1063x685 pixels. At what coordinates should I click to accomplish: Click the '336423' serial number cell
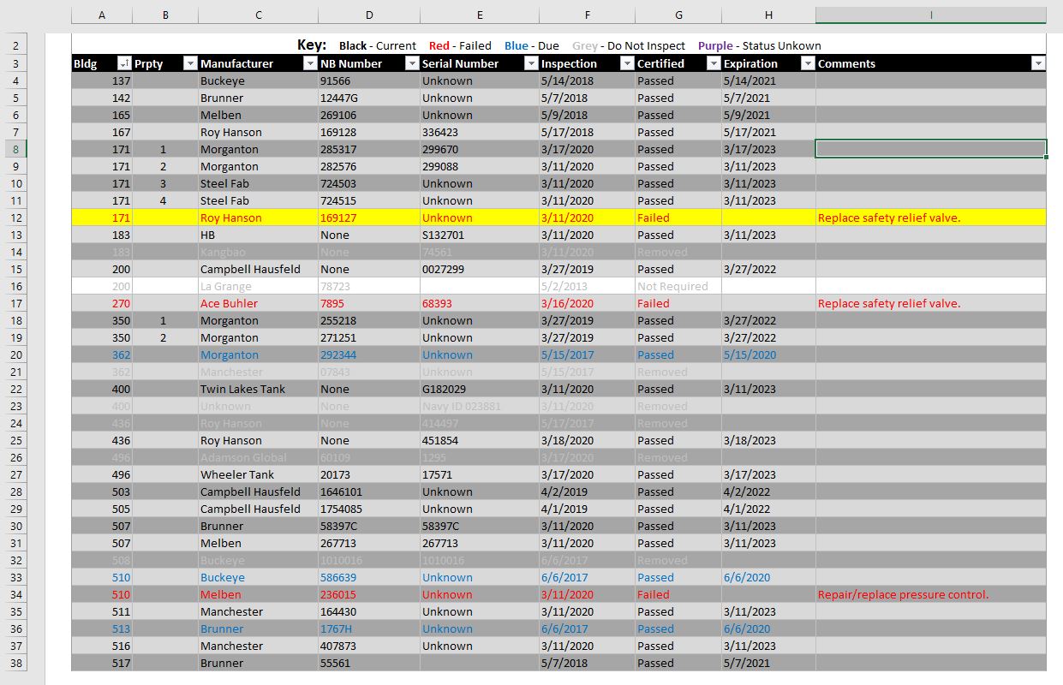[480, 132]
